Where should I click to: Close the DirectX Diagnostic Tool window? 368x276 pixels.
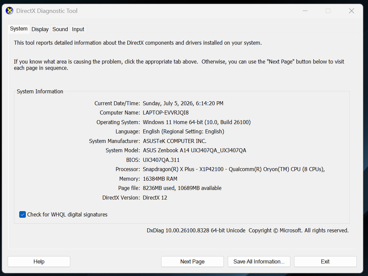pos(351,11)
